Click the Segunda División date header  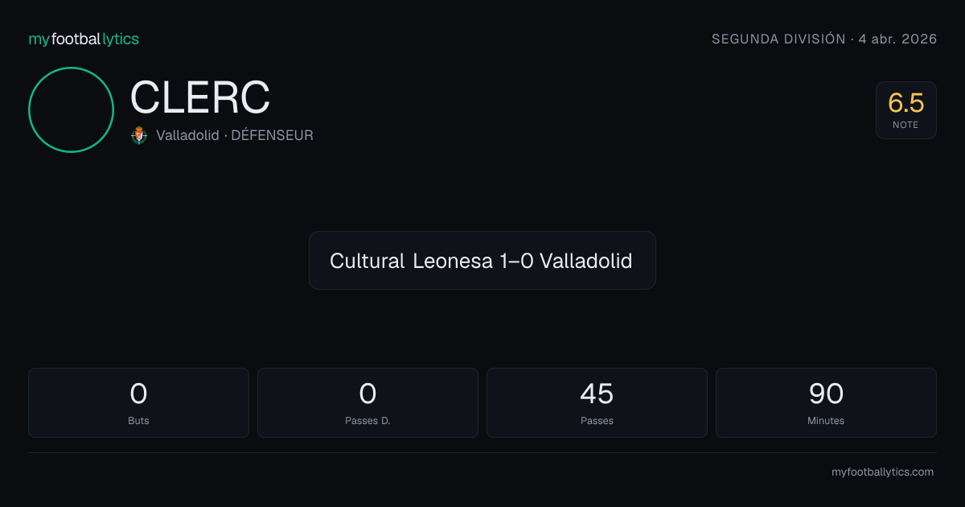824,39
